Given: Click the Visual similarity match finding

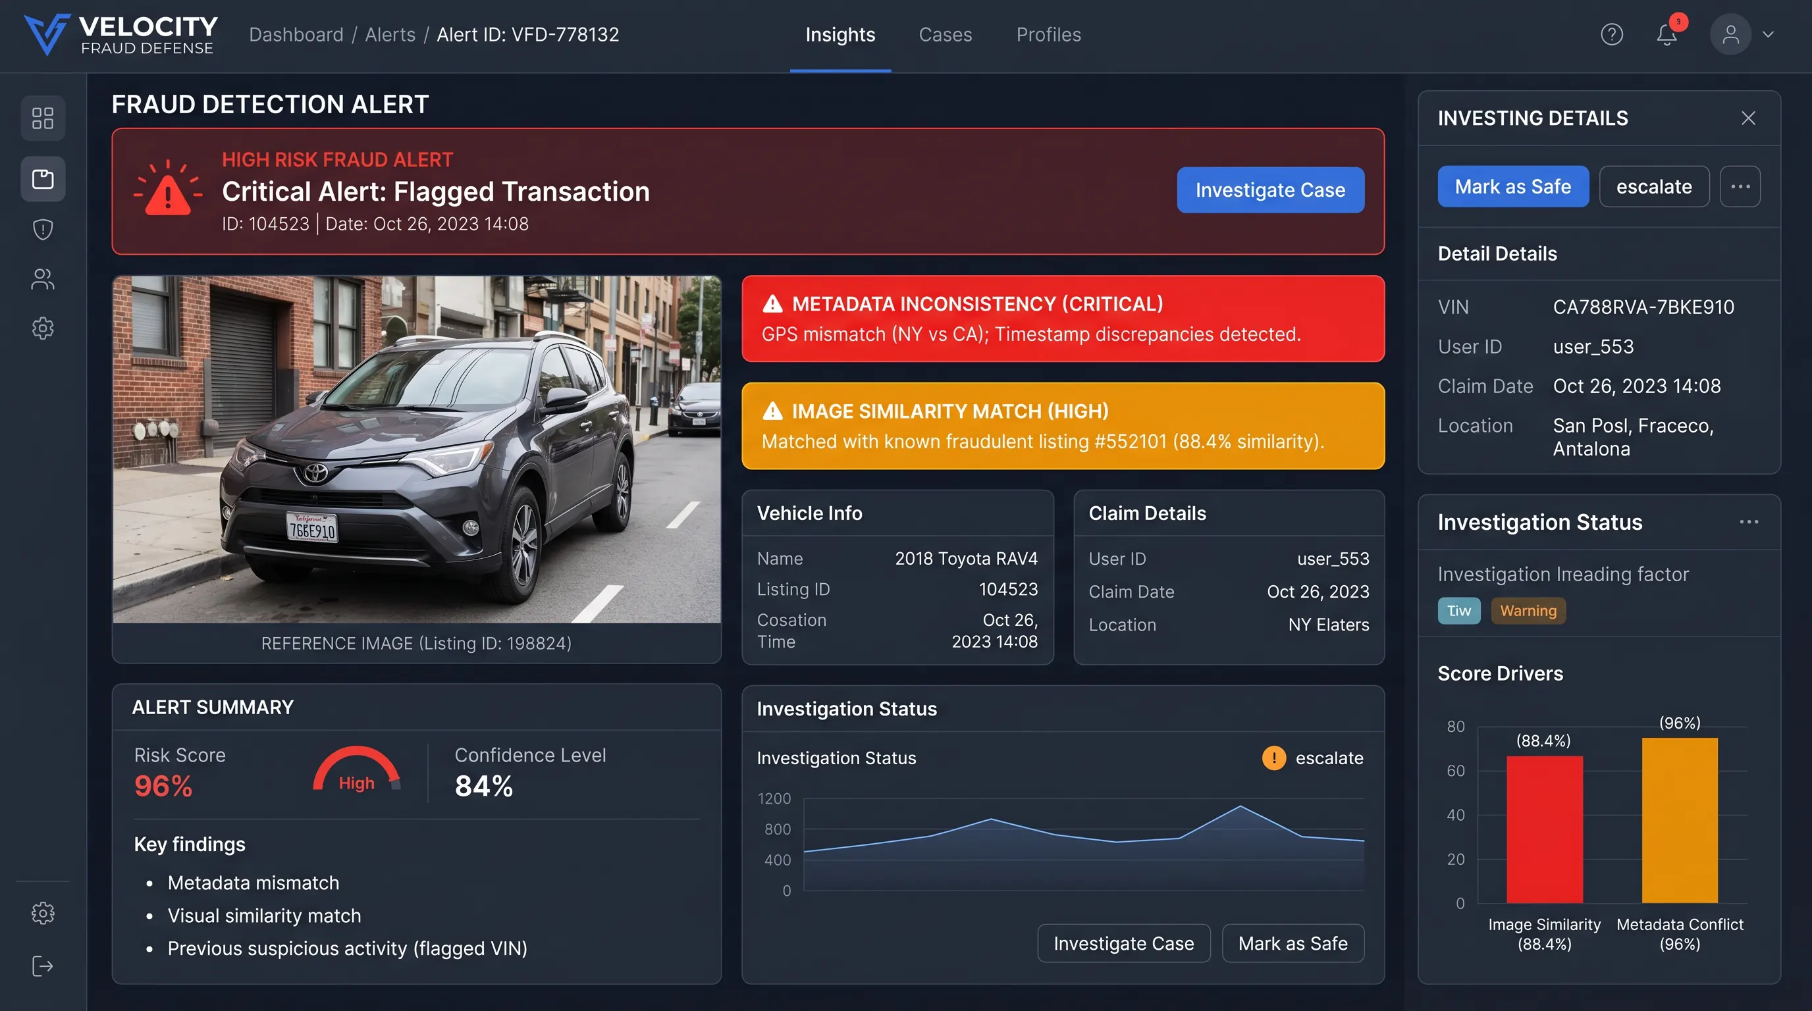Looking at the screenshot, I should 264,916.
